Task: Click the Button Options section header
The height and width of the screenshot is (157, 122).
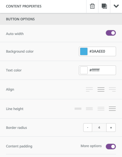Action: click(x=61, y=19)
